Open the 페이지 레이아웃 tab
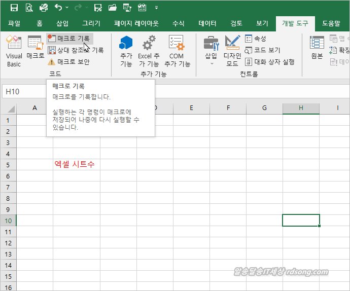This screenshot has width=350, height=291. click(x=136, y=23)
